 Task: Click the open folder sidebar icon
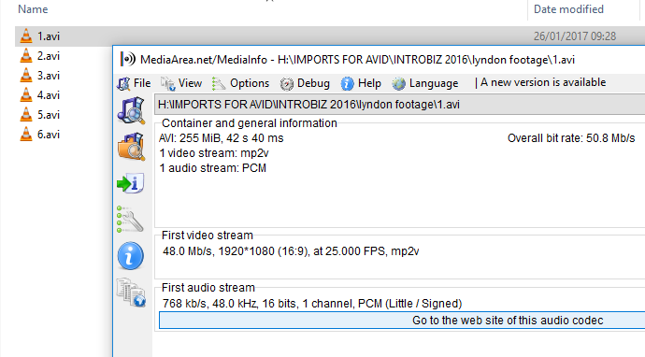[x=131, y=147]
